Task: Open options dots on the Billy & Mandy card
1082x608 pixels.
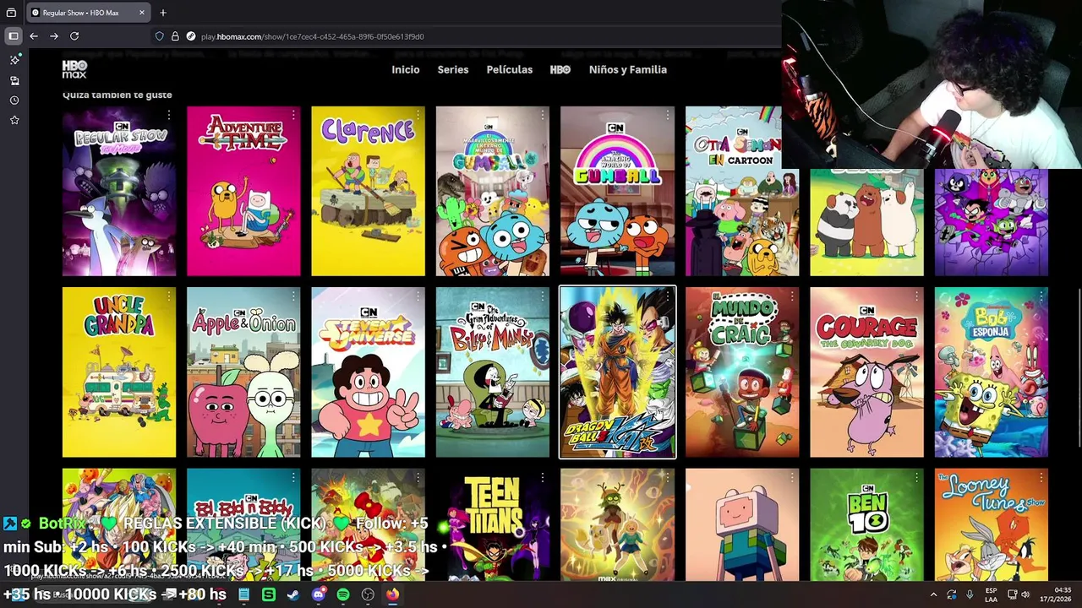Action: [x=543, y=296]
